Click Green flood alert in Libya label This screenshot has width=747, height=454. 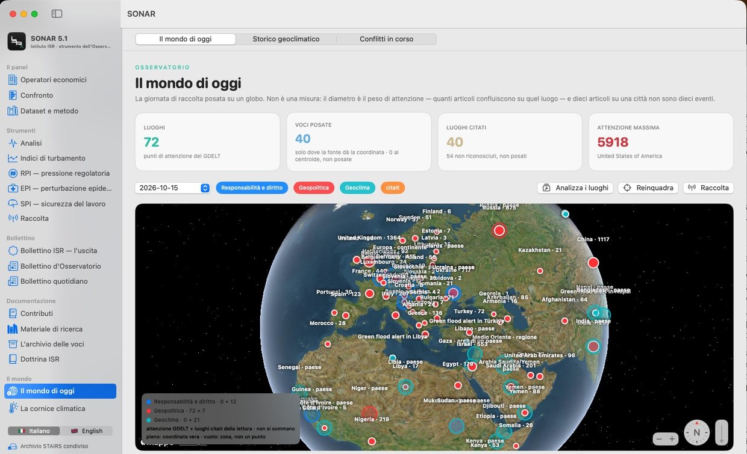(393, 337)
